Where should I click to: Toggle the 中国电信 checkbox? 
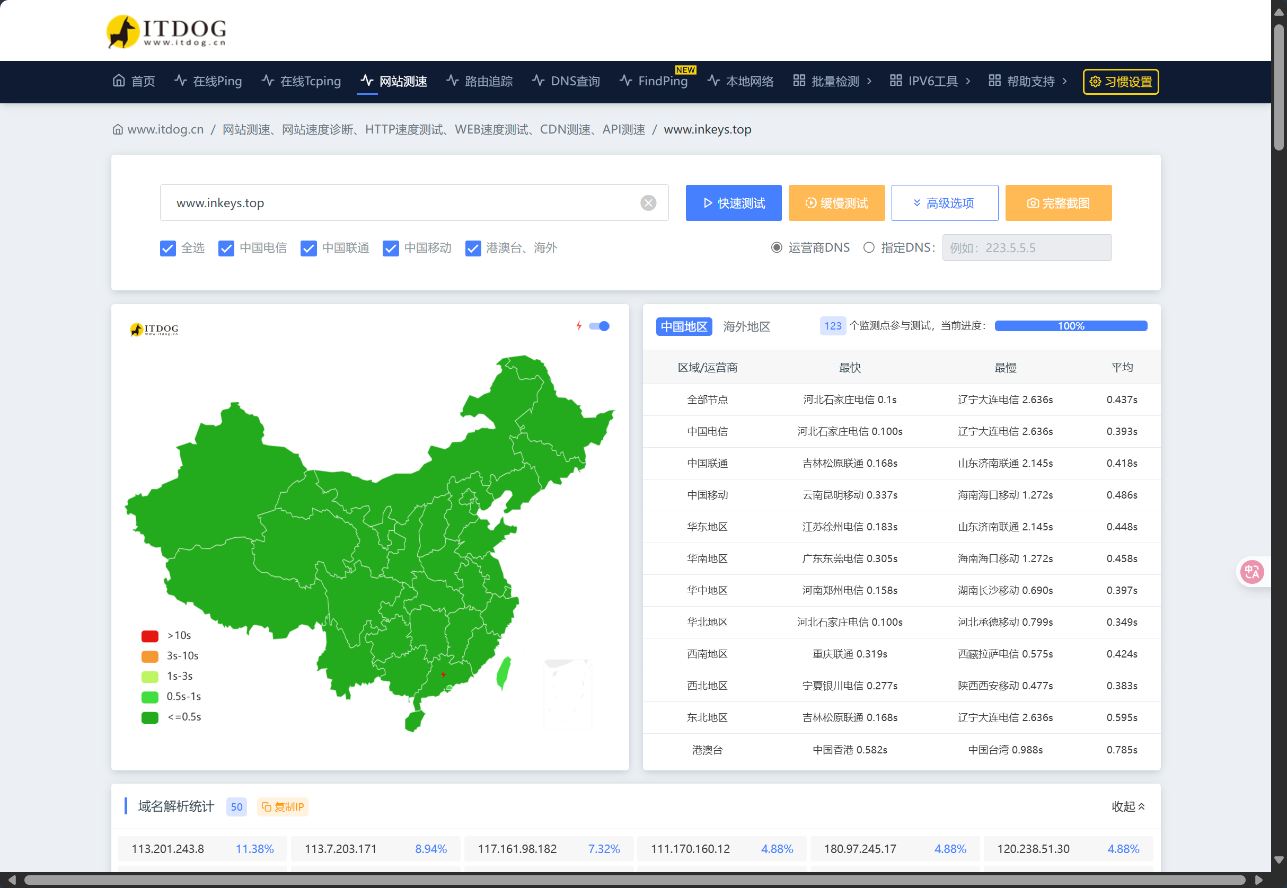pos(226,248)
